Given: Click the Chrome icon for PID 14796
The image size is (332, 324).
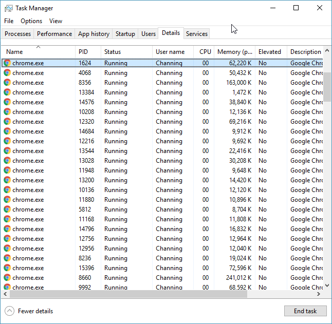Looking at the screenshot, I should click(7, 229).
